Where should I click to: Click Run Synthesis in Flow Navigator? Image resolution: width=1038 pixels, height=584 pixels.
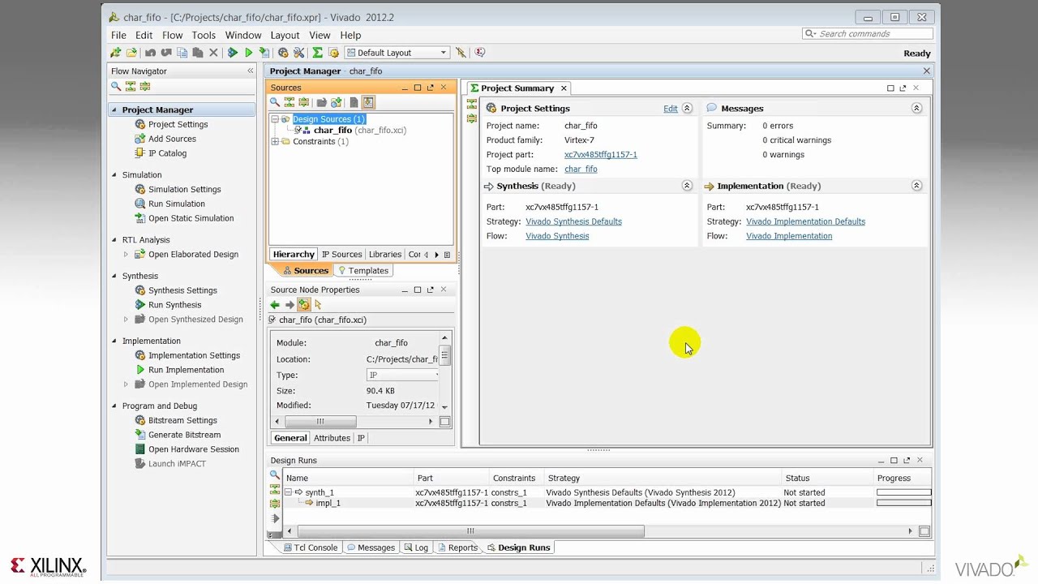(x=174, y=305)
